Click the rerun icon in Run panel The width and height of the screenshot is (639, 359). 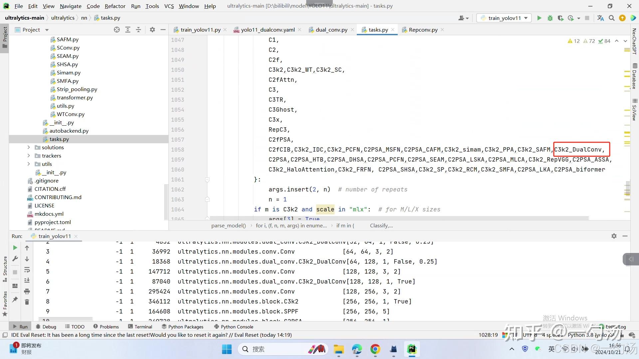pos(15,248)
